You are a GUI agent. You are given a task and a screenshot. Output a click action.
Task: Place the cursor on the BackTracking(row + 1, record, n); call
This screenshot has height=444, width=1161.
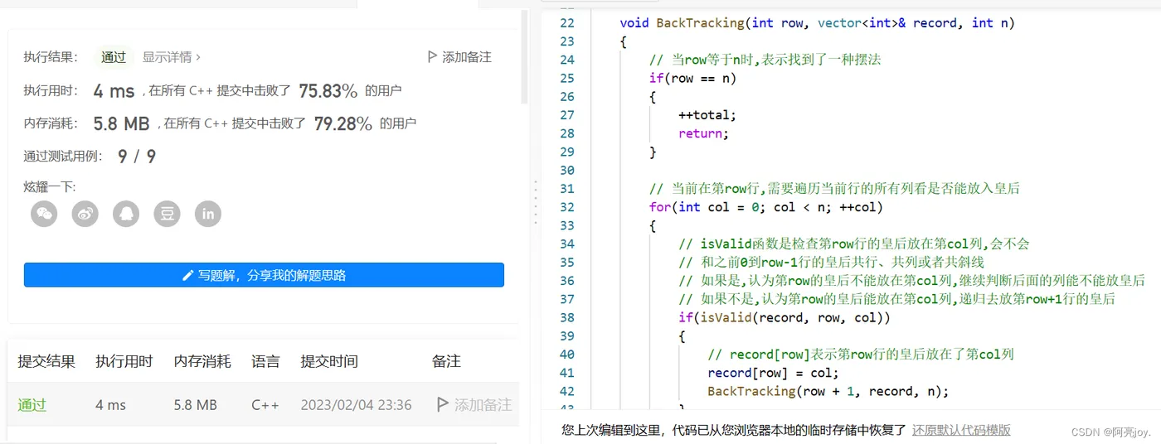click(x=828, y=391)
